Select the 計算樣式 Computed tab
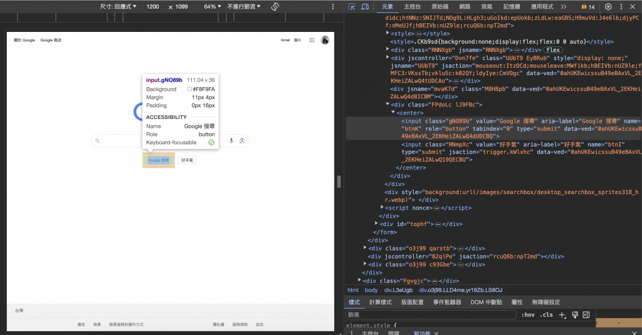Screen dimensions: 642x335 point(381,302)
